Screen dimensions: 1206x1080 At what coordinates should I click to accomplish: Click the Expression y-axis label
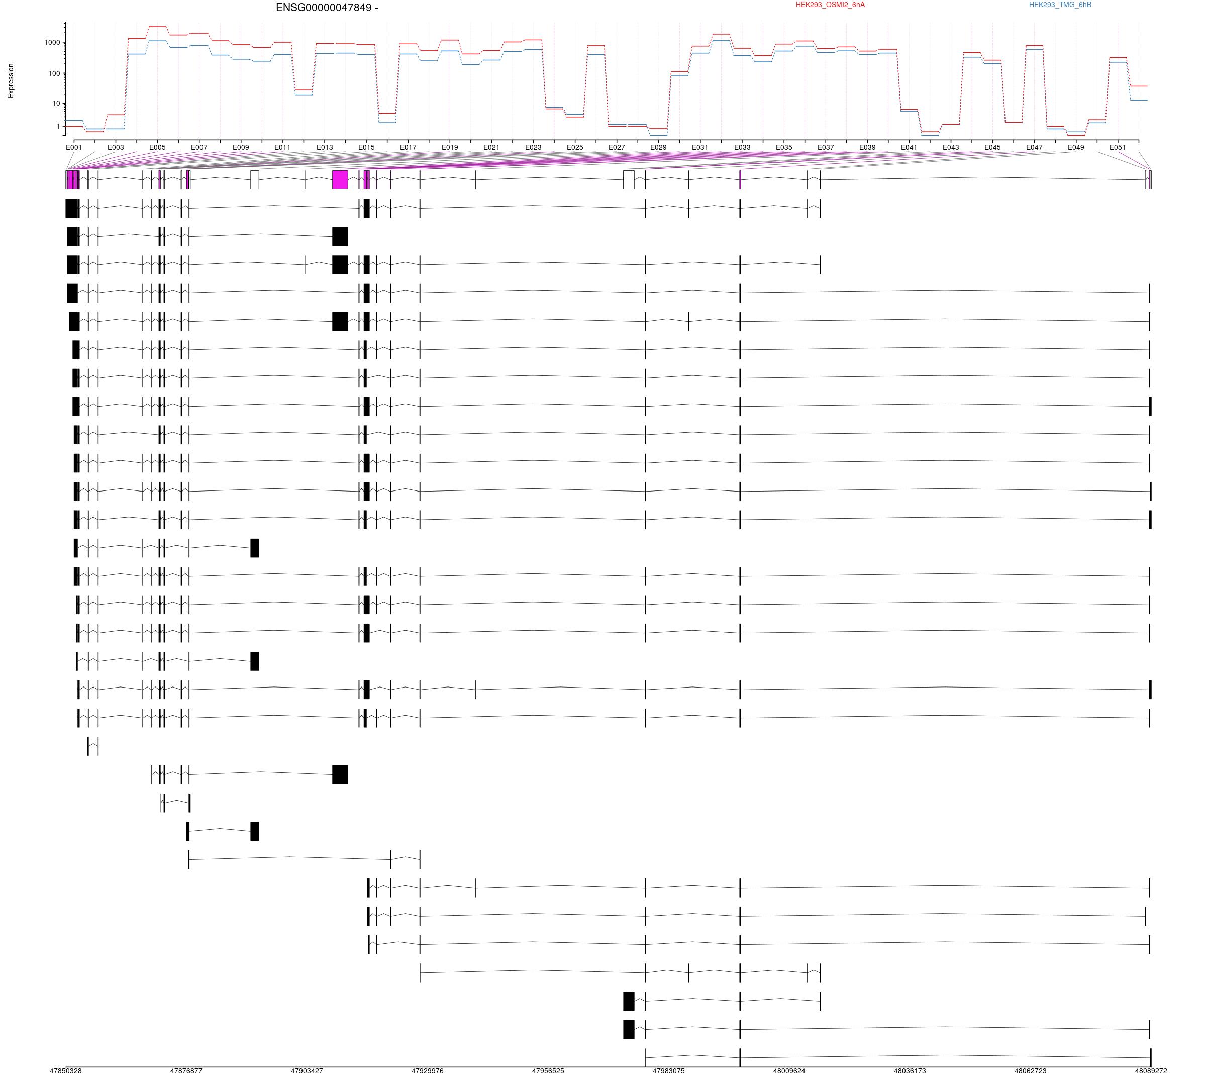point(11,81)
